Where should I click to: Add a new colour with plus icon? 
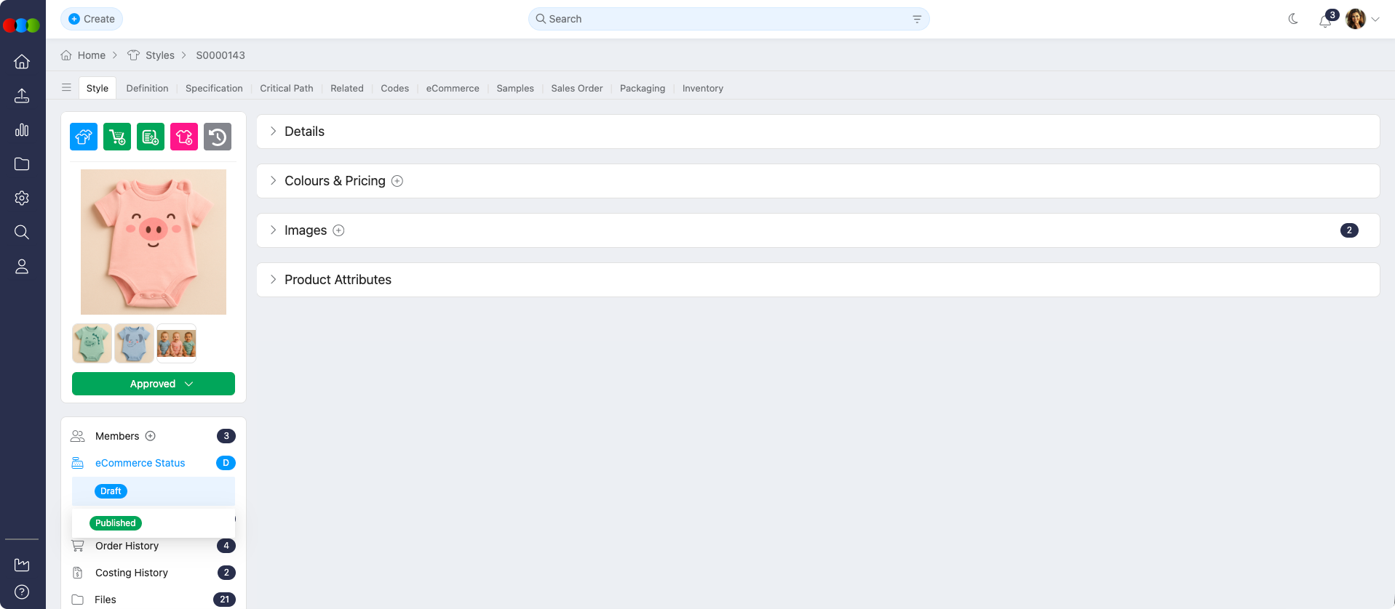coord(397,181)
